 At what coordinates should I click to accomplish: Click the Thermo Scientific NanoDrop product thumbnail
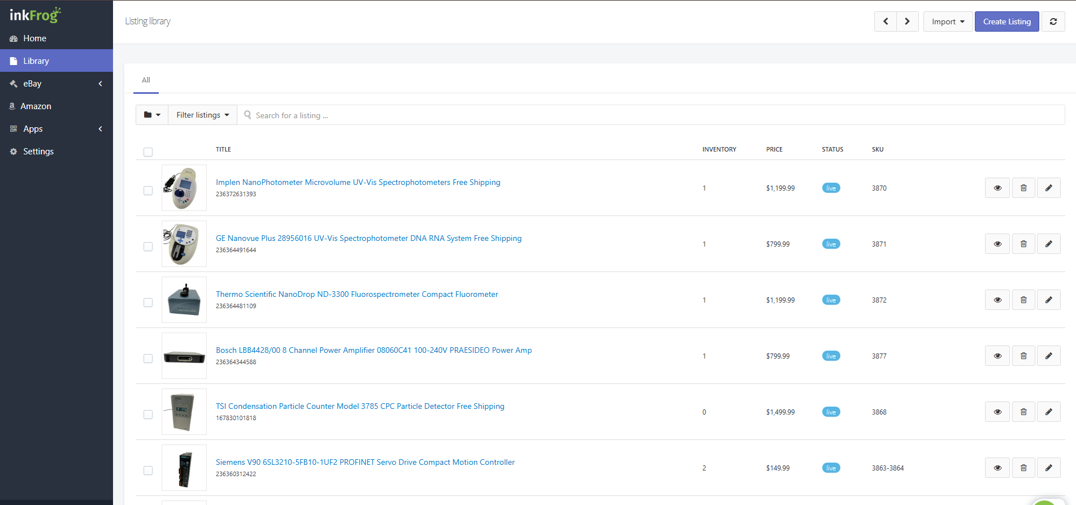click(184, 300)
